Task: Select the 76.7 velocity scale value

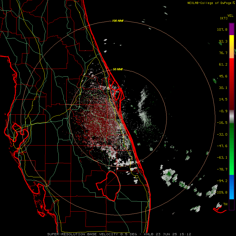Action: 223,53
